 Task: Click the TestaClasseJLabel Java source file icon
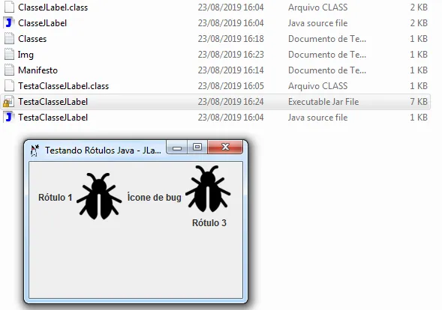pos(9,118)
